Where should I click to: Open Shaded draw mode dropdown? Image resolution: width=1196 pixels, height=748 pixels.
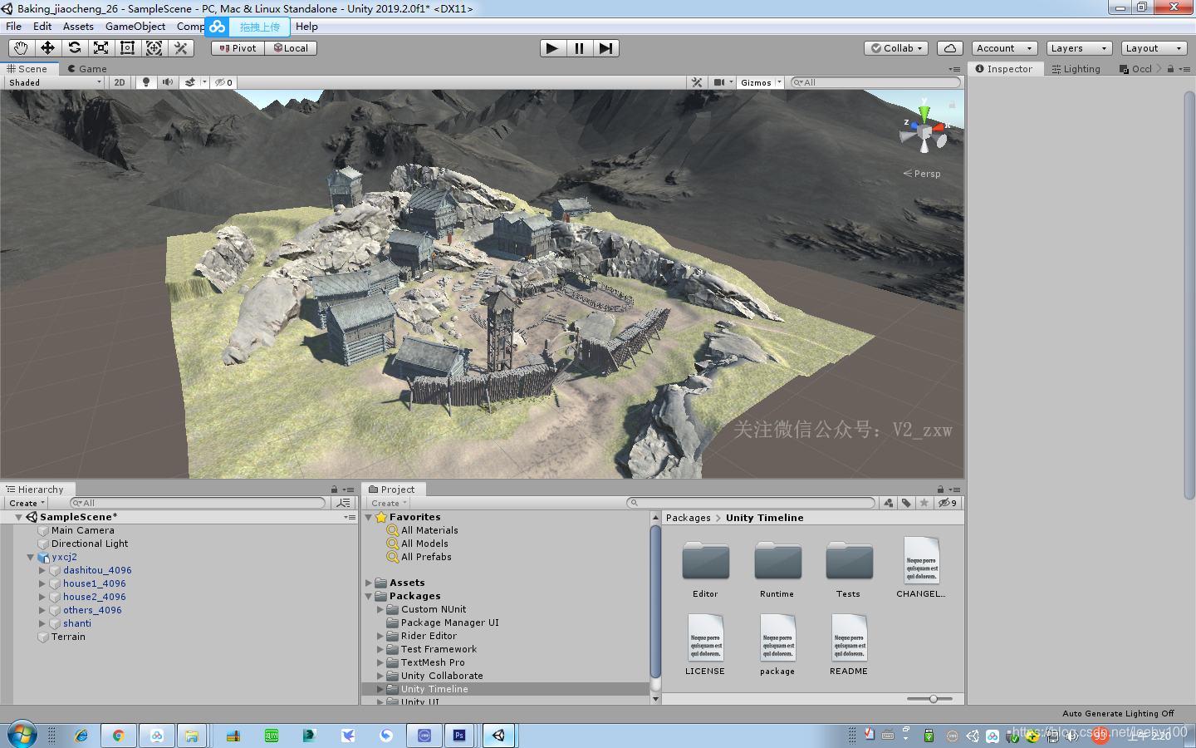click(x=55, y=82)
